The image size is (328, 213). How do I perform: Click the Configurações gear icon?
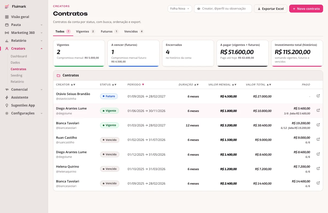point(7,113)
